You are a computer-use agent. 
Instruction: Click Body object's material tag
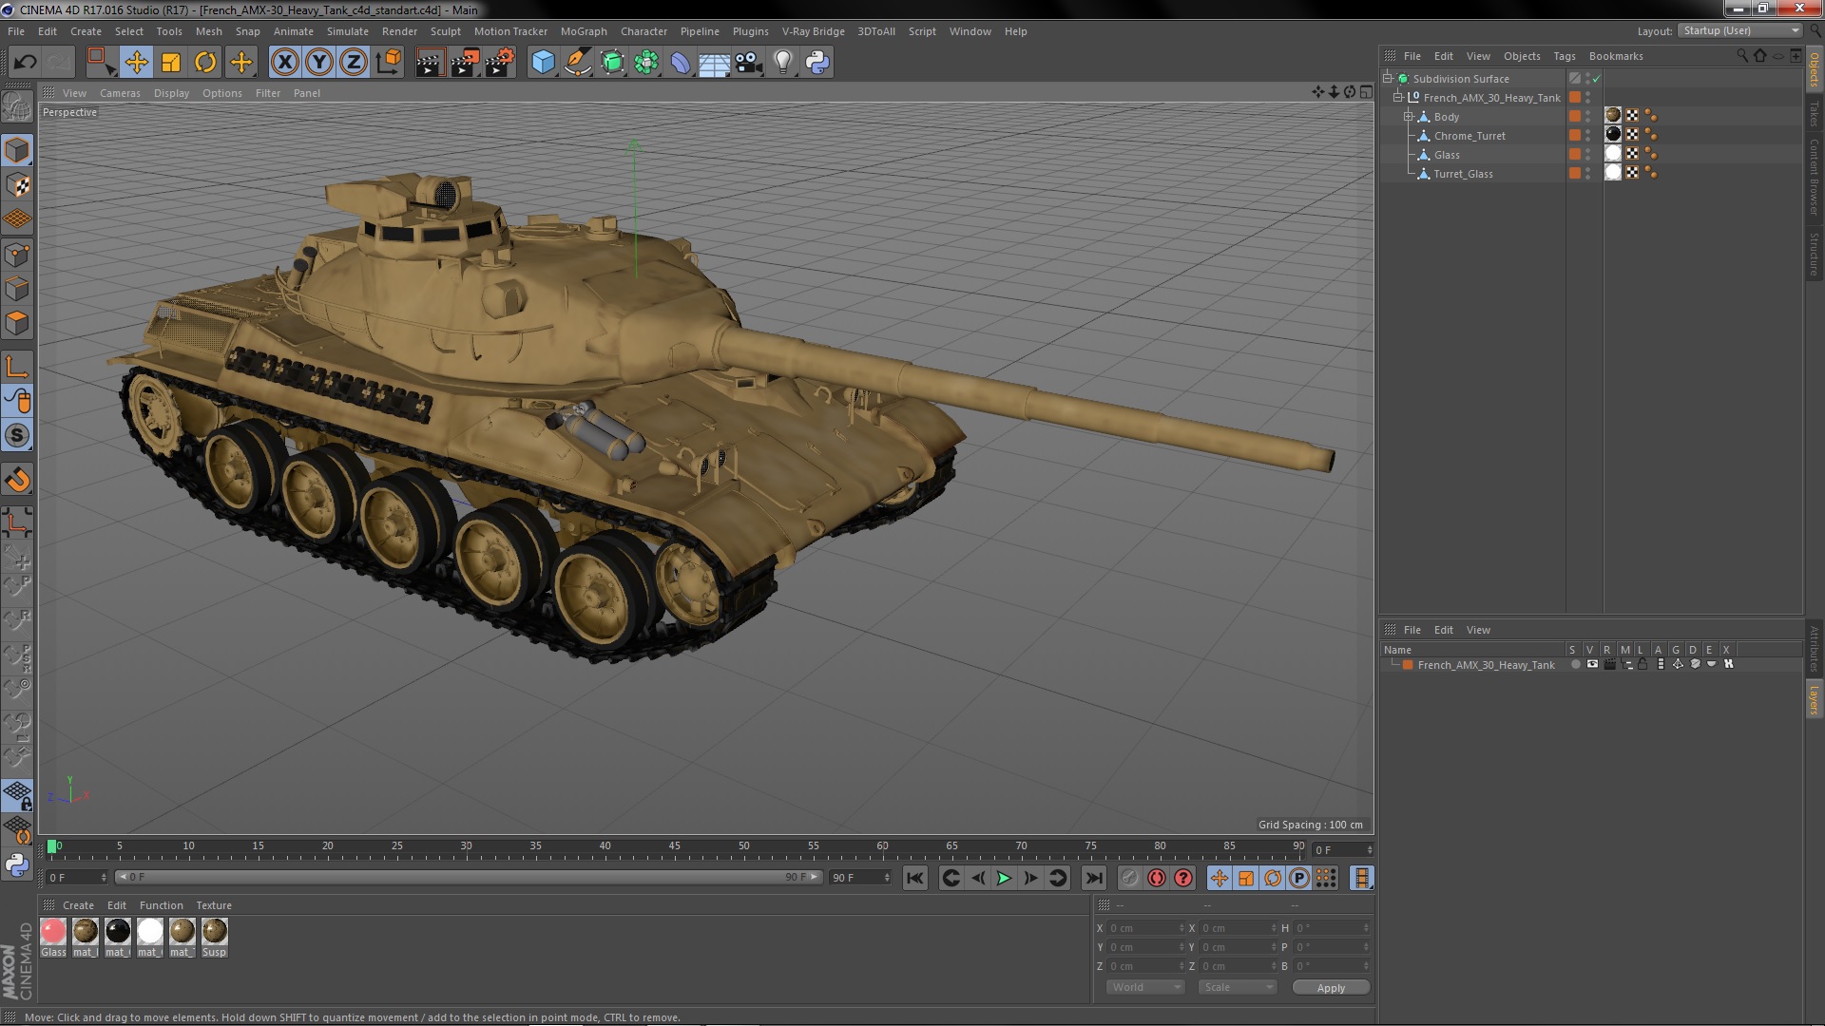tap(1613, 116)
